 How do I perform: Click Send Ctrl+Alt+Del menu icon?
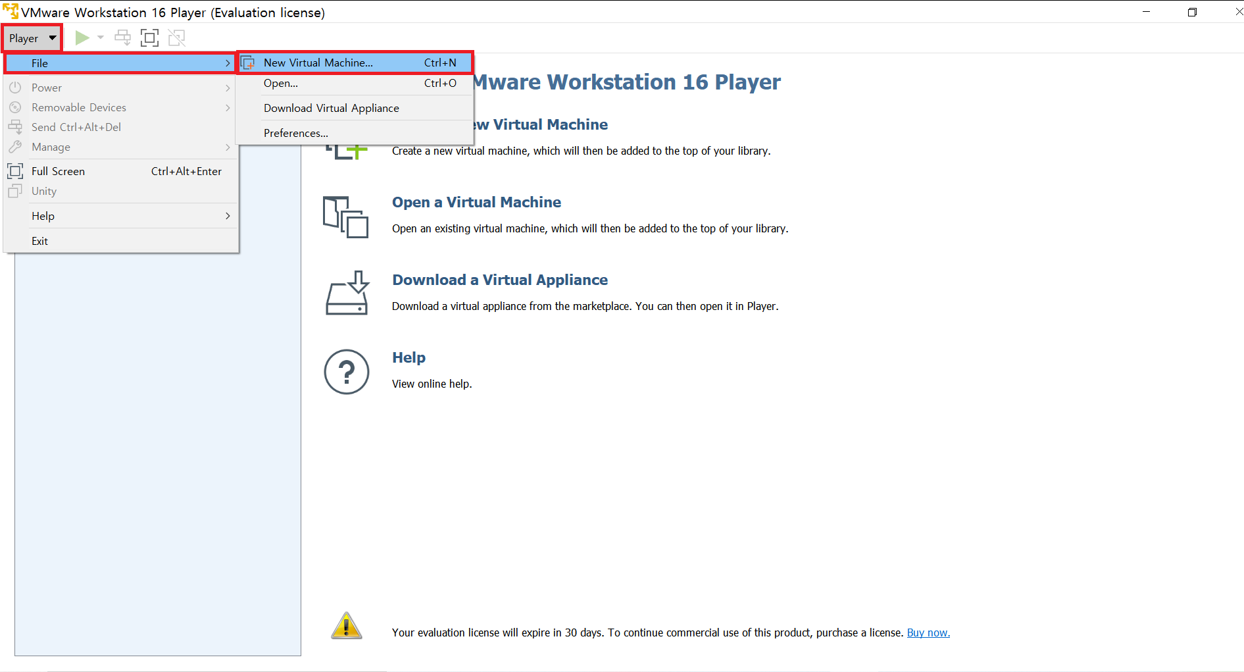tap(15, 127)
